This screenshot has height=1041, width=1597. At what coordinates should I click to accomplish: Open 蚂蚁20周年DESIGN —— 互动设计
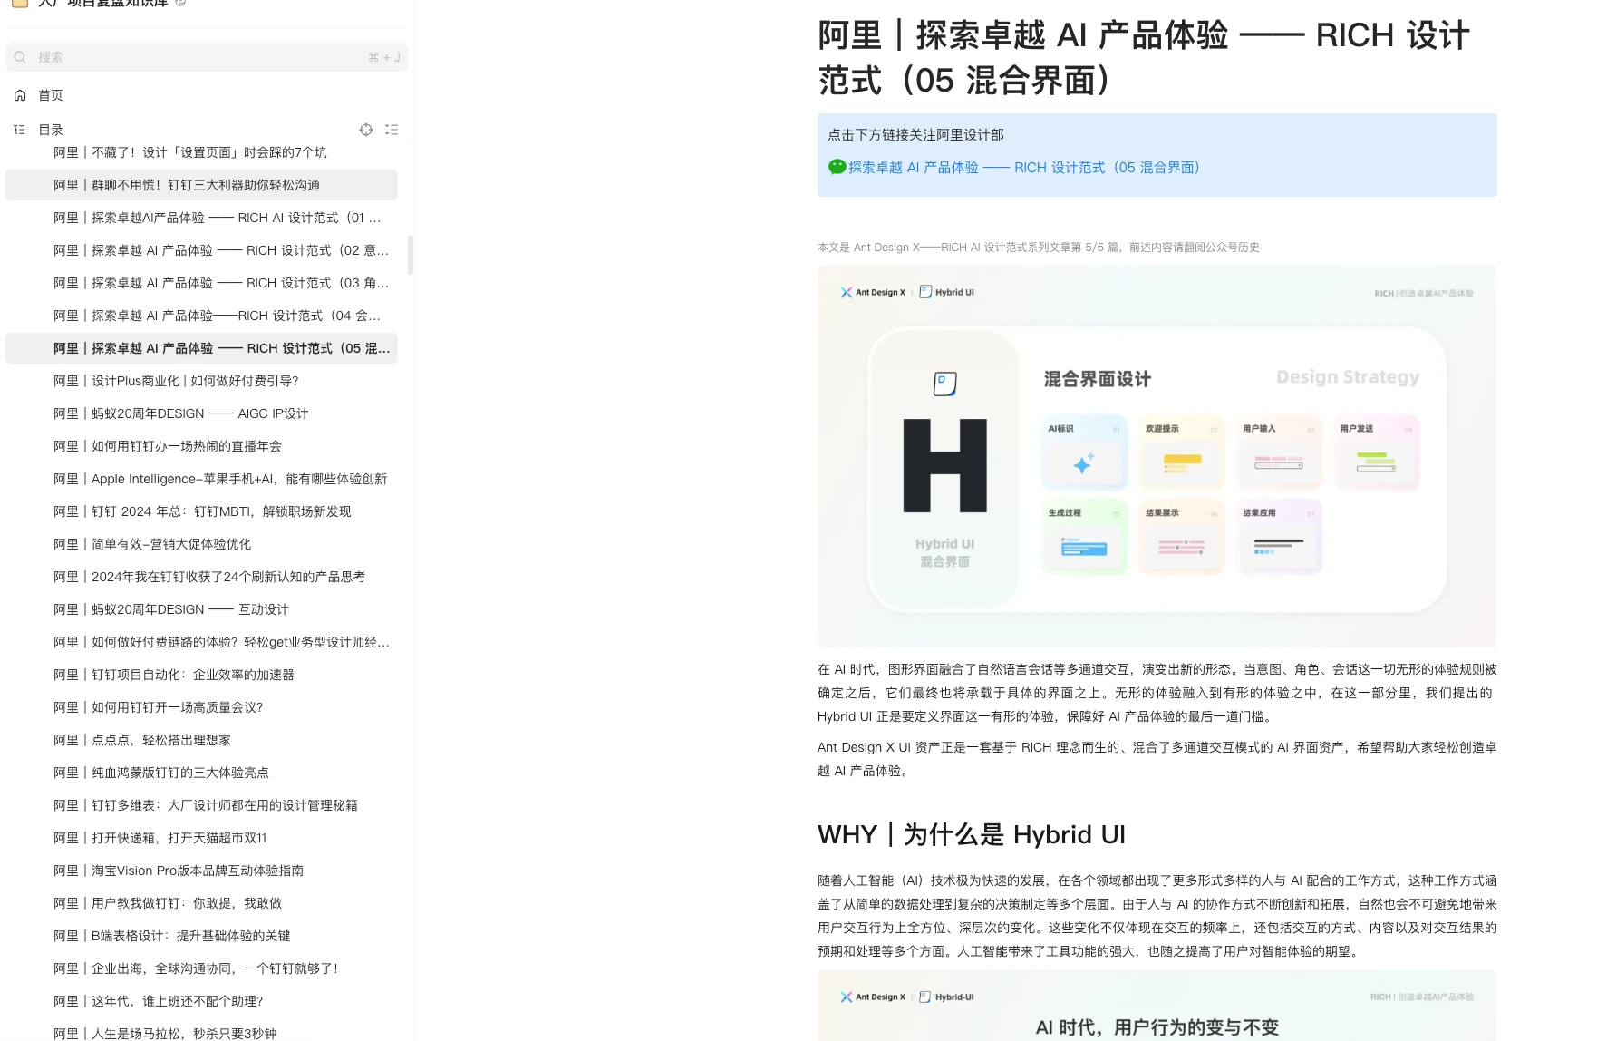tap(201, 609)
